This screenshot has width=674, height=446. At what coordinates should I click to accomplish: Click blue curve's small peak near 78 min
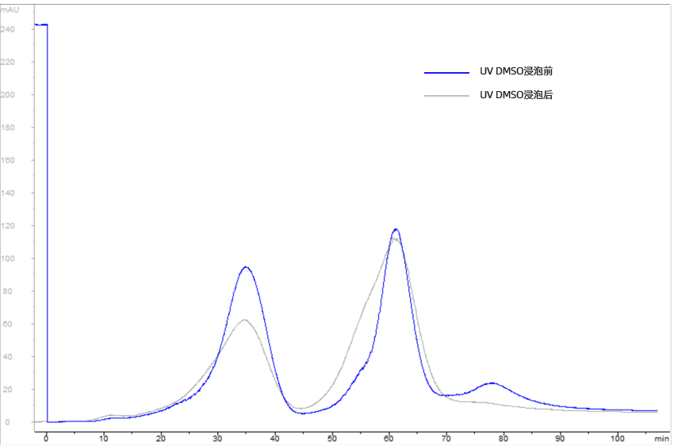click(492, 383)
